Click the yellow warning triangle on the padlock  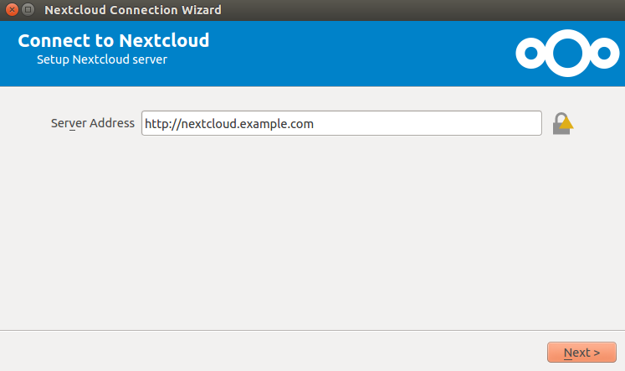pos(566,122)
